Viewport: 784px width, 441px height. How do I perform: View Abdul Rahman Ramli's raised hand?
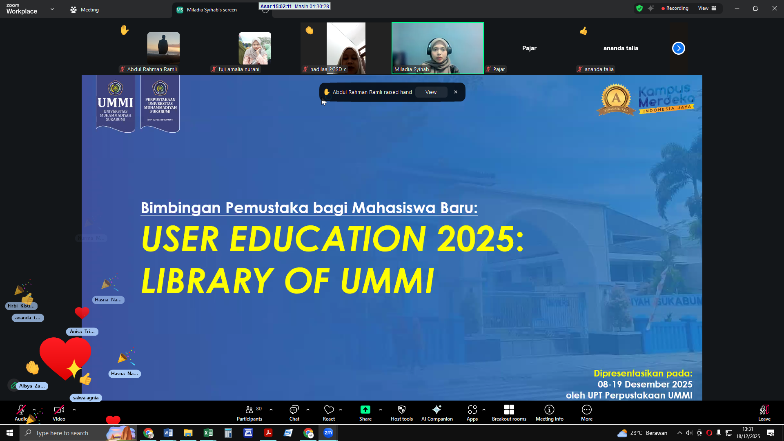click(431, 92)
